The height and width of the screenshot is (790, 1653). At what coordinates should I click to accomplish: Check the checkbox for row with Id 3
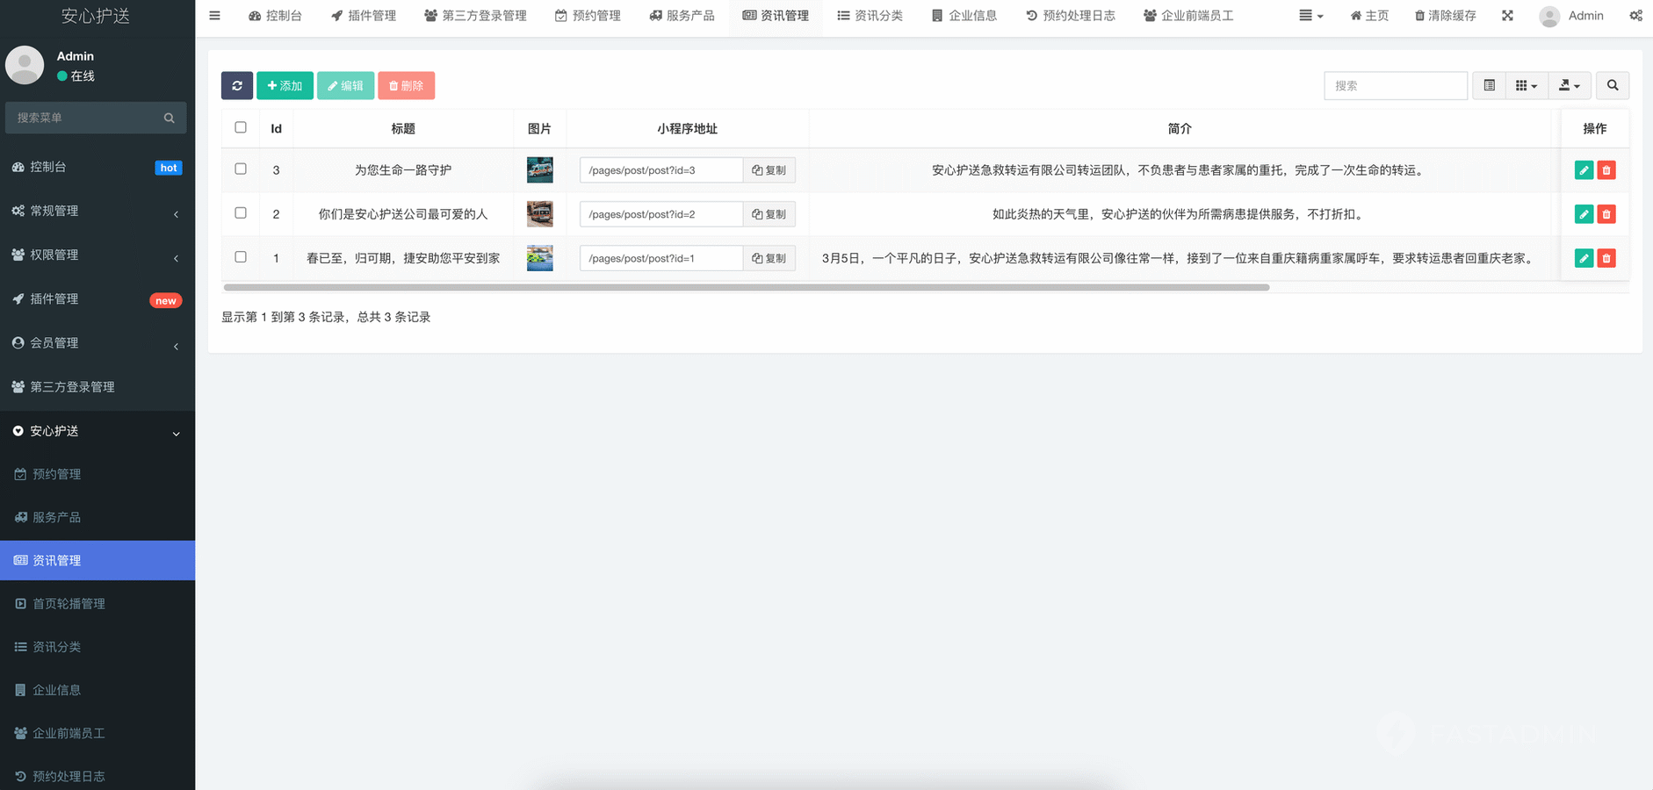click(x=241, y=169)
